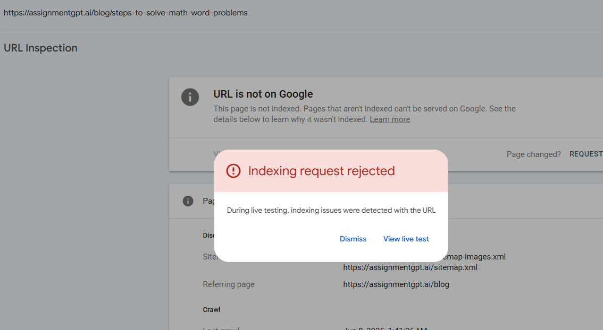Click the Crawl section heading
The width and height of the screenshot is (603, 330).
[x=212, y=310]
